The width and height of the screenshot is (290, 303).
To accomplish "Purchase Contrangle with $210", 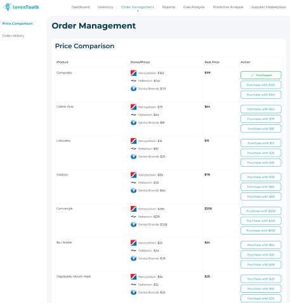I will [261, 221].
